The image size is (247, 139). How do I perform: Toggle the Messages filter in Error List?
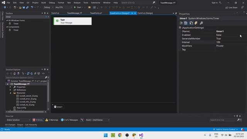(69, 120)
